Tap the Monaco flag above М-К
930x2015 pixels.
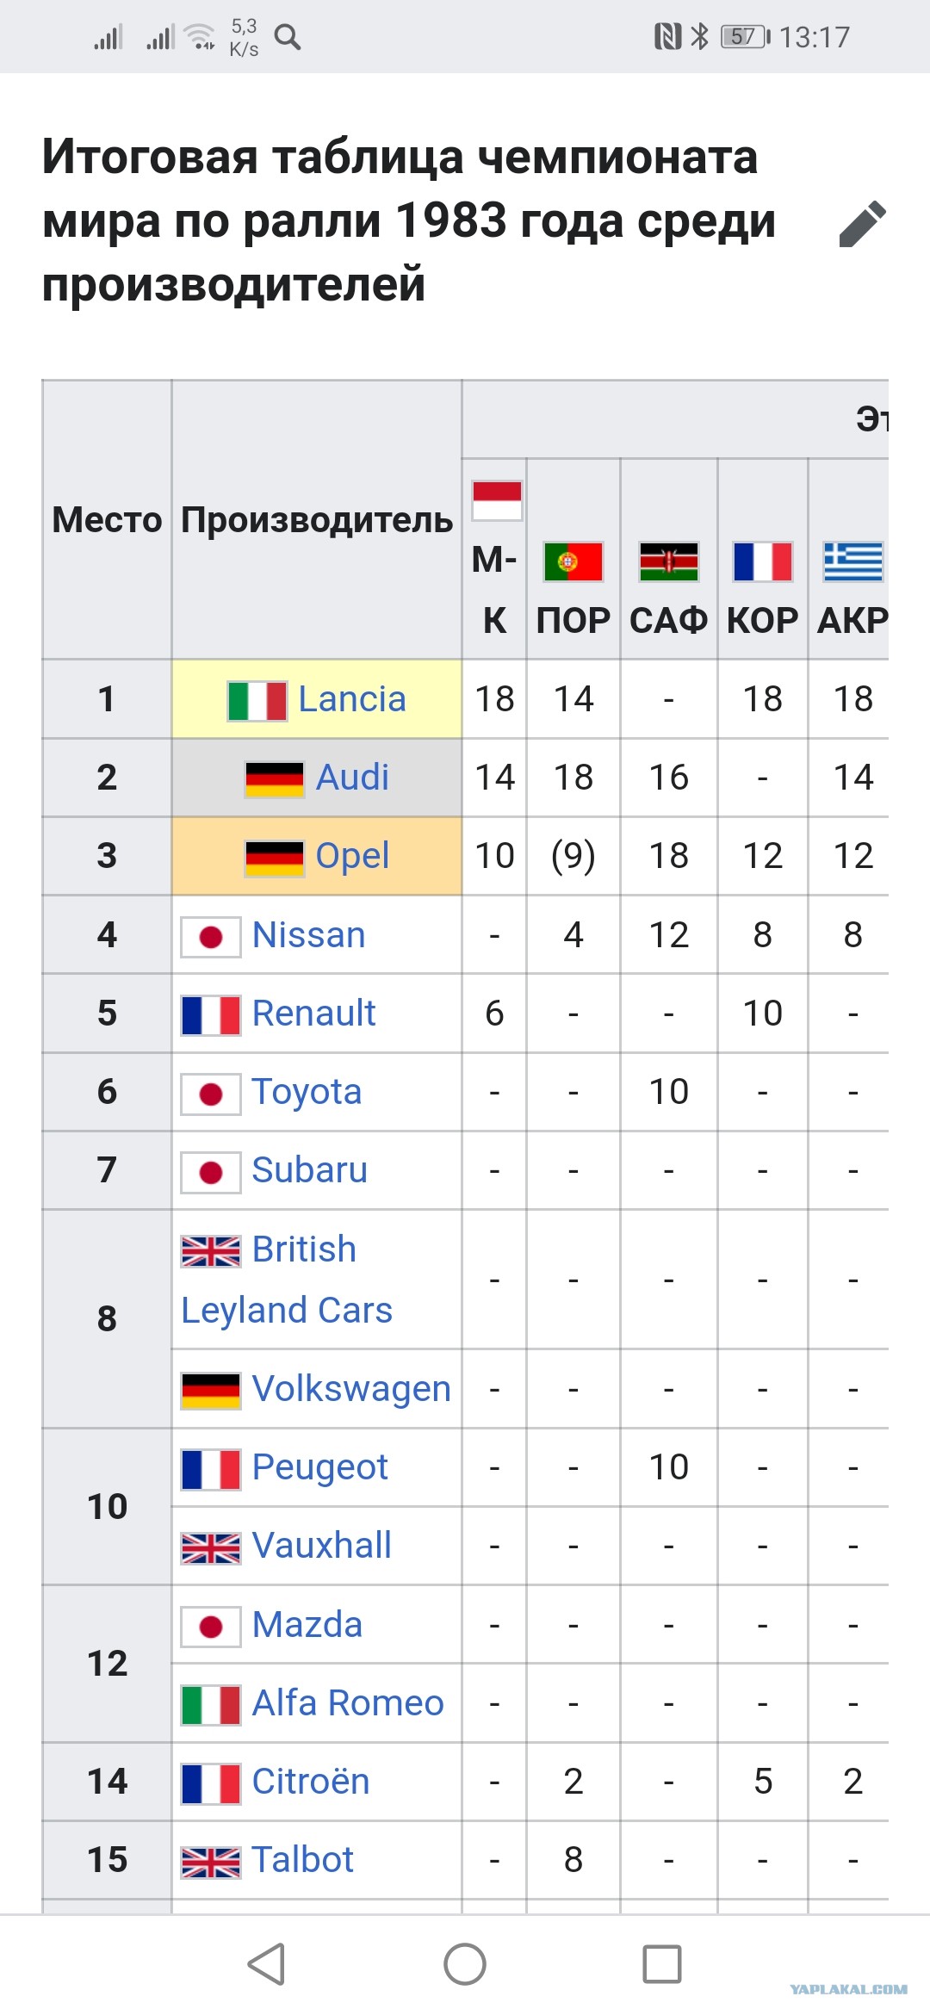point(497,500)
